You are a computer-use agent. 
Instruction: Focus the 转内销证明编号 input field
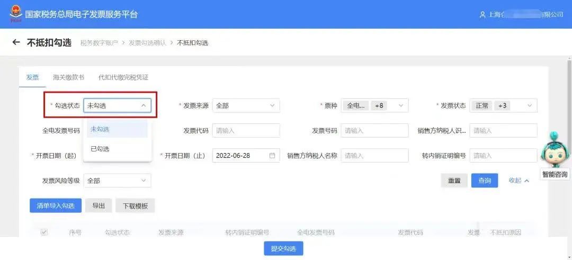pos(504,155)
